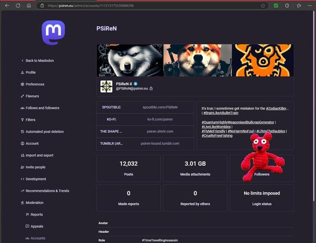This screenshot has width=316, height=243.
Task: Click lock icon beside @PSiReN@psiren.eu
Action: [151, 88]
